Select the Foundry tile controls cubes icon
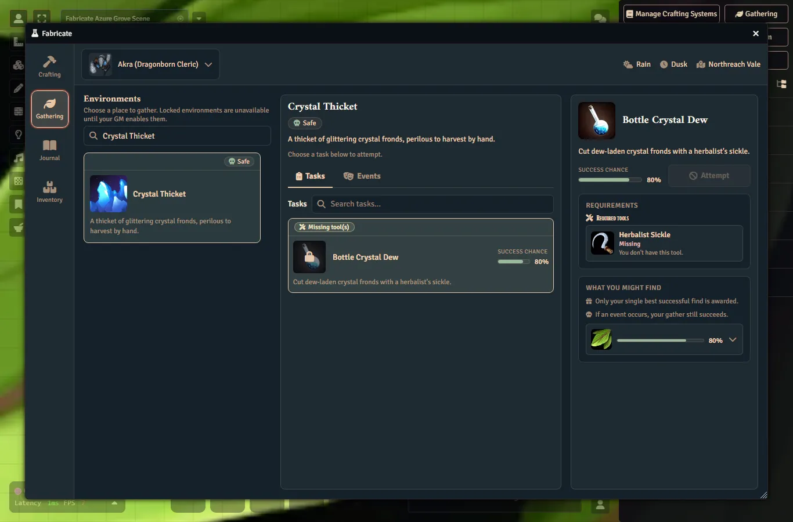The height and width of the screenshot is (522, 793). click(x=18, y=65)
